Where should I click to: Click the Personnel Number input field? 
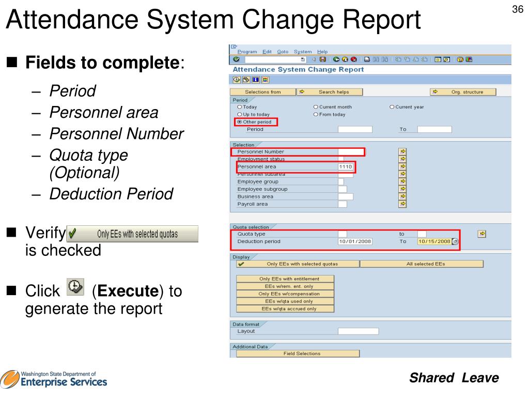(351, 151)
